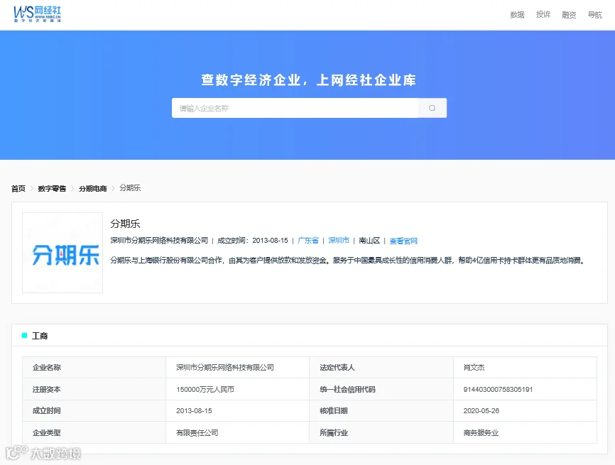615x465 pixels.
Task: Click the 150000万元人民币 value
Action: point(205,389)
